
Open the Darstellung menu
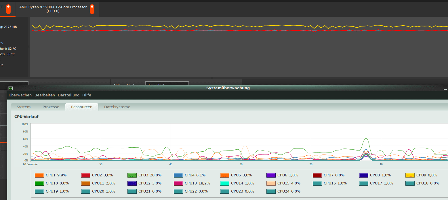point(68,95)
